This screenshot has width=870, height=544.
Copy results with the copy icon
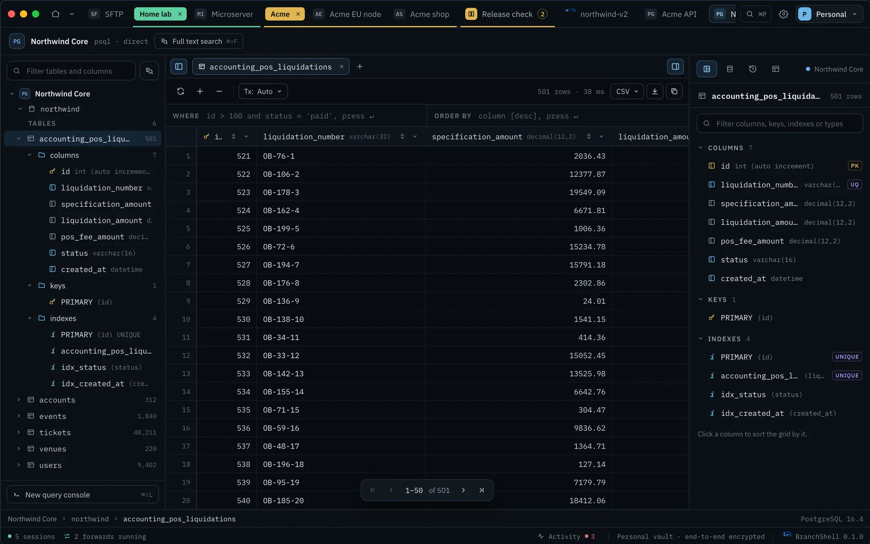(674, 91)
